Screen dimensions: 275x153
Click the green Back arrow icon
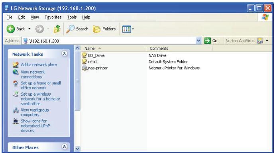point(10,29)
